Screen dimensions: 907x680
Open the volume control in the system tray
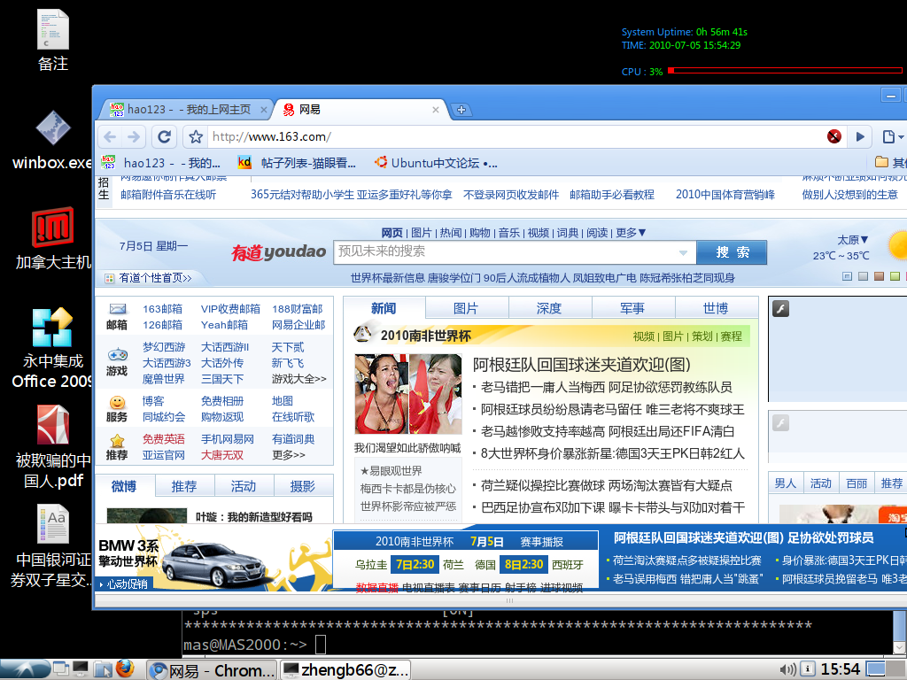[x=787, y=669]
